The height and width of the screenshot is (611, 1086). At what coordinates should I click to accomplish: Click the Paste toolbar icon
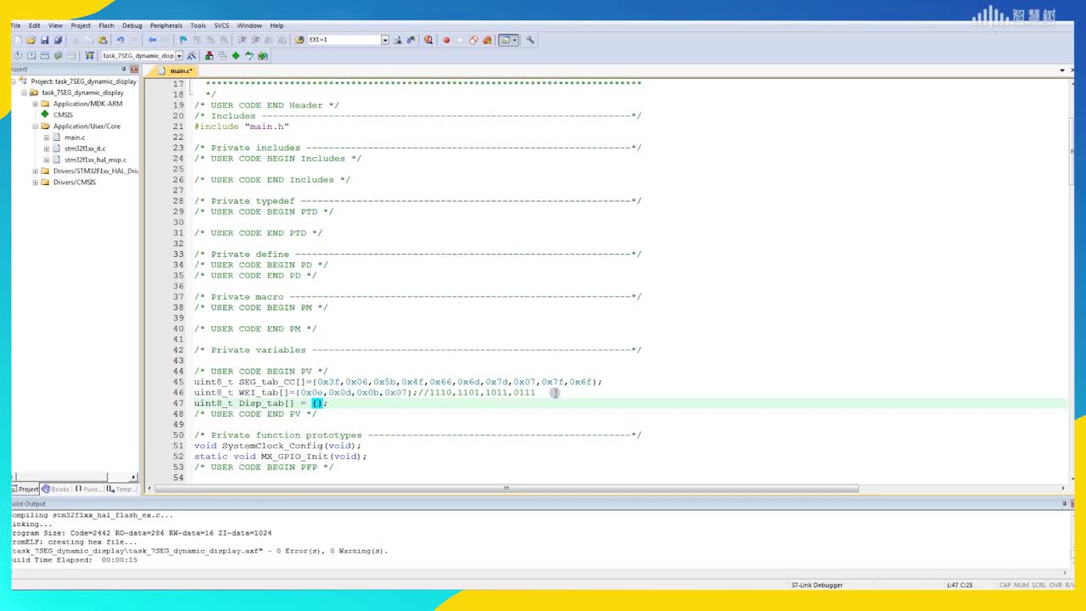click(103, 40)
